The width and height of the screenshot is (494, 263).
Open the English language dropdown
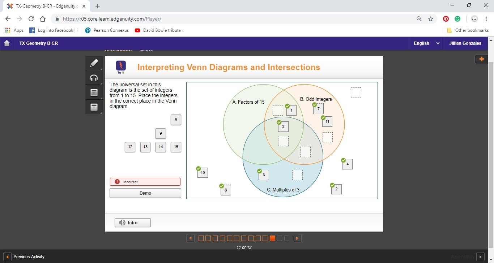427,43
